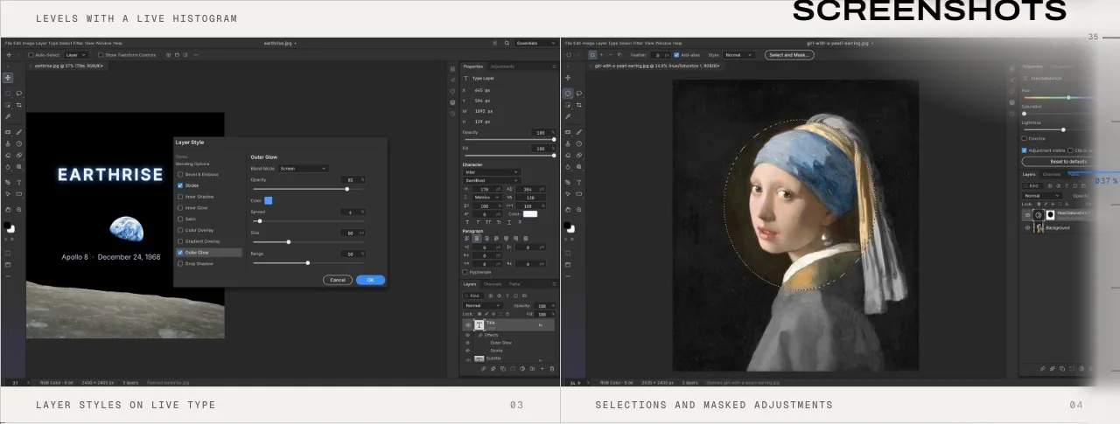Open the Inter font family dropdown
Image resolution: width=1120 pixels, height=424 pixels.
(492, 172)
